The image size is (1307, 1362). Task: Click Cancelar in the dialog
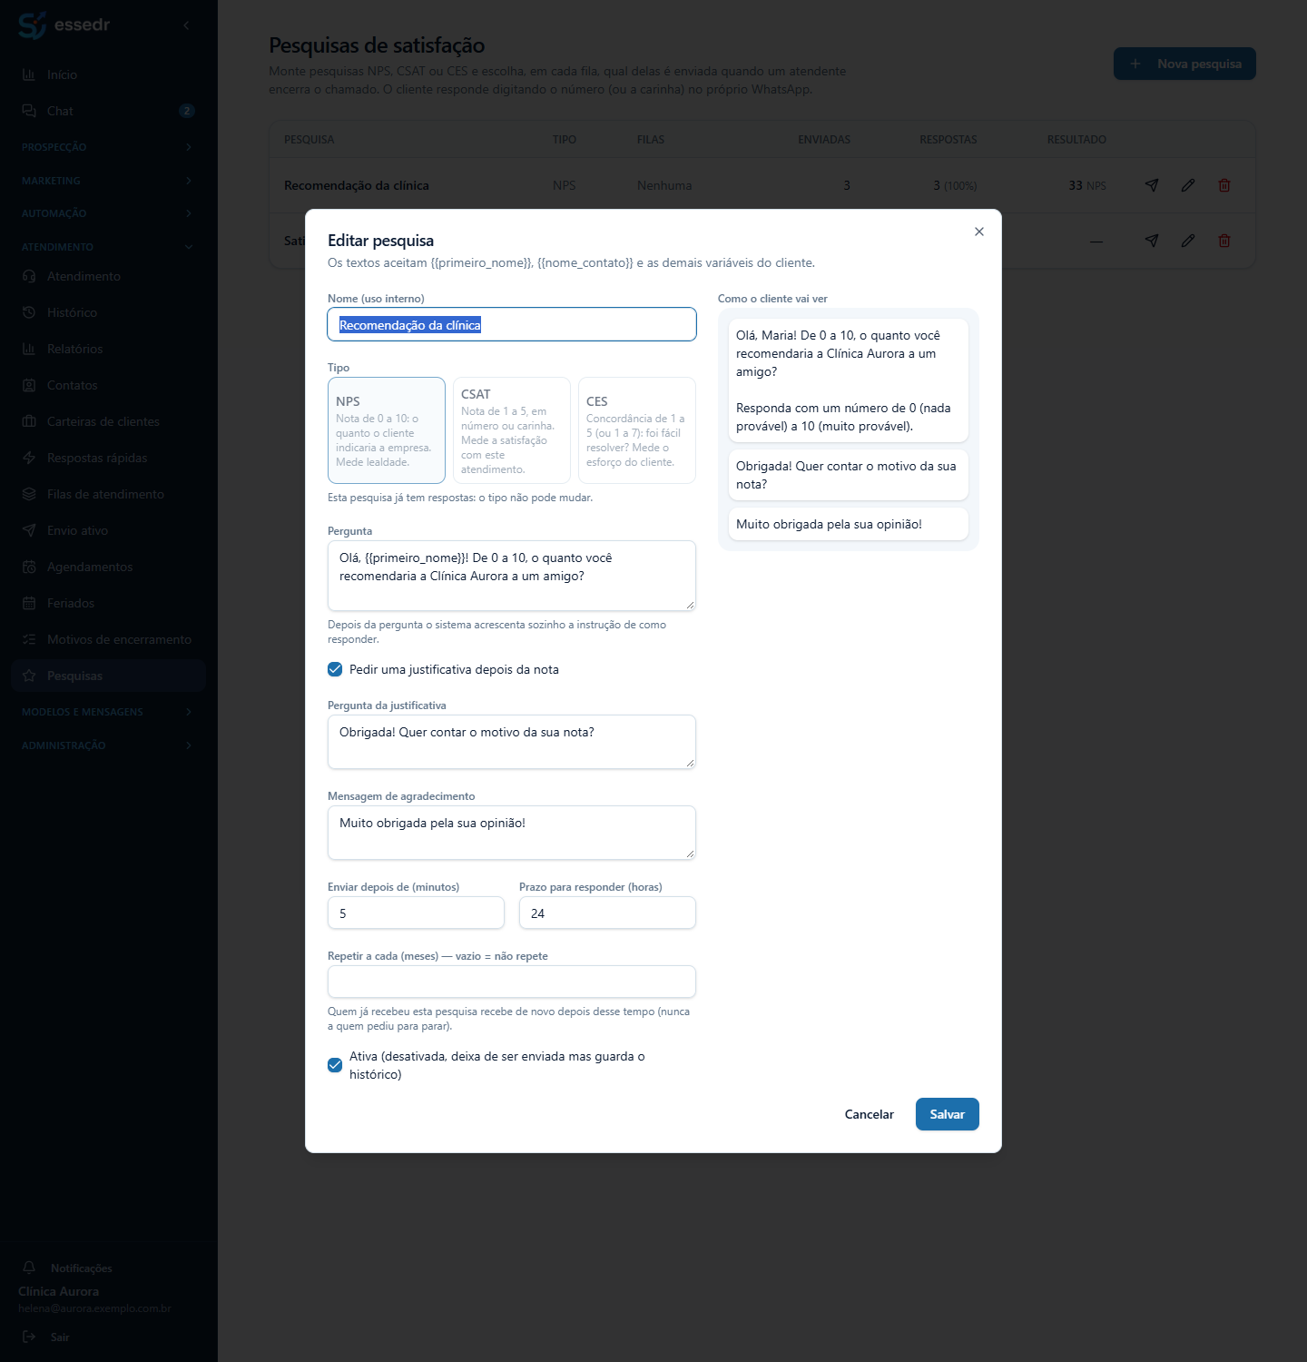point(870,1114)
